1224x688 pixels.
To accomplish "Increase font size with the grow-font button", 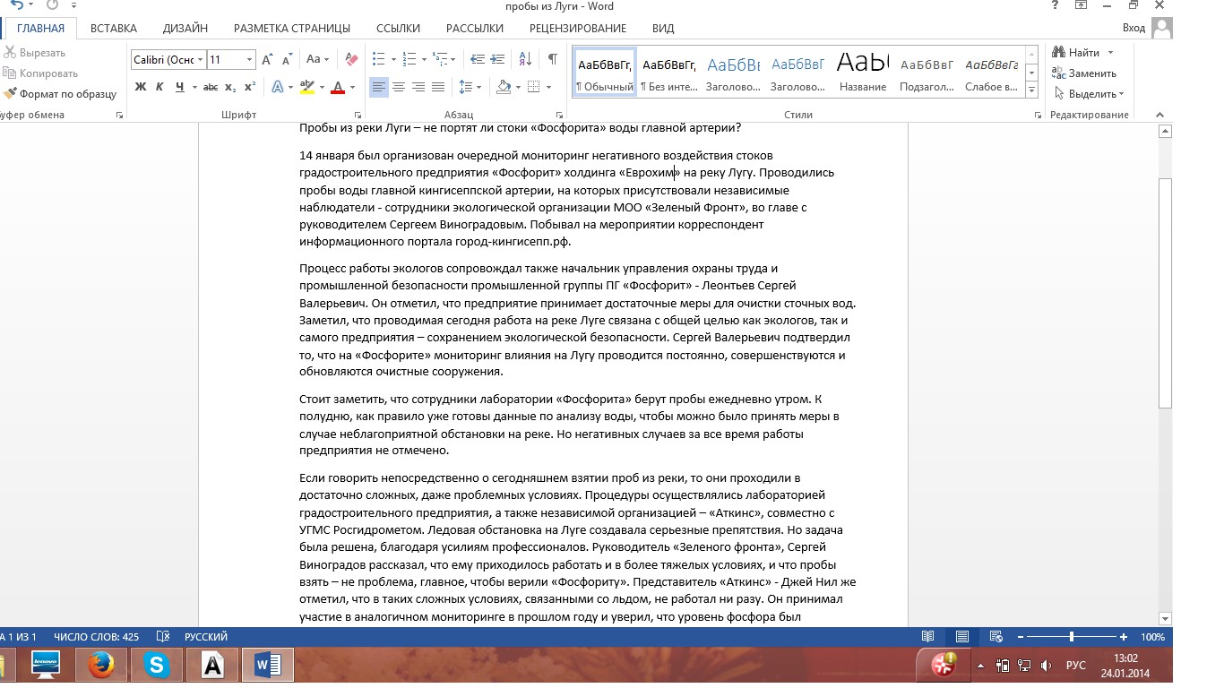I will pyautogui.click(x=267, y=60).
